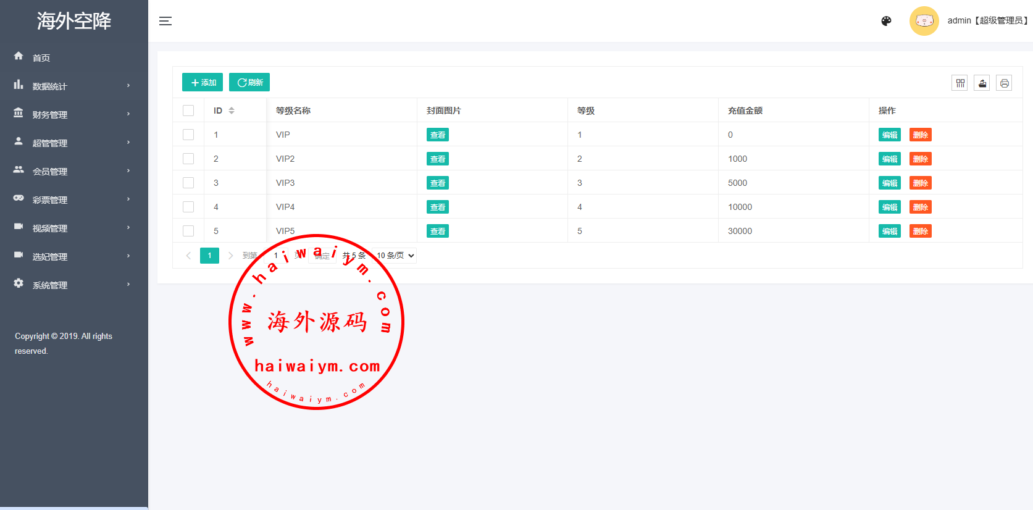The width and height of the screenshot is (1033, 510).
Task: Open the 10 条/页 page size dropdown
Action: 395,256
